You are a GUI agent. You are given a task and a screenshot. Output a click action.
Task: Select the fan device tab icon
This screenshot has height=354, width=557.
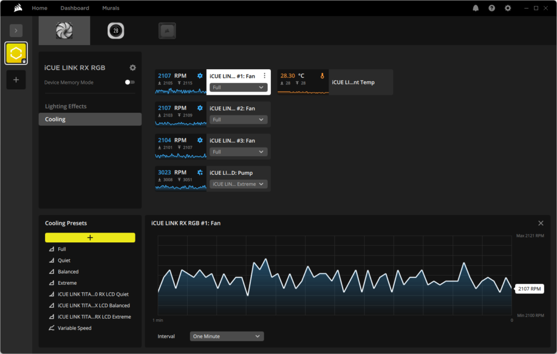(x=64, y=30)
